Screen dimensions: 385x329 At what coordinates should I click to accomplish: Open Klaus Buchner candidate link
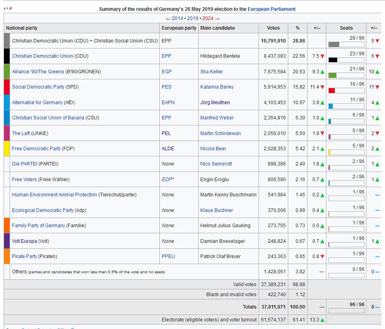pyautogui.click(x=216, y=210)
